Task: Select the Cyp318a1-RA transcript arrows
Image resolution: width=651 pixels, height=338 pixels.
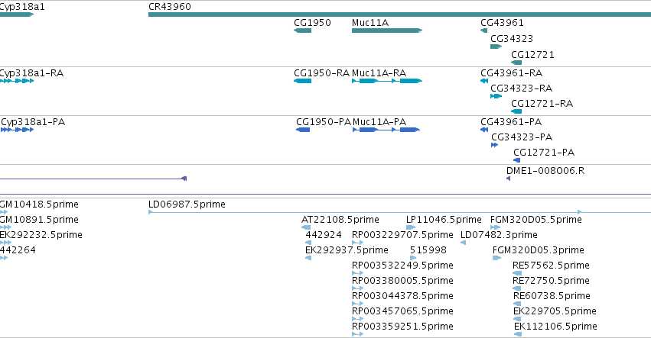Action: click(17, 81)
